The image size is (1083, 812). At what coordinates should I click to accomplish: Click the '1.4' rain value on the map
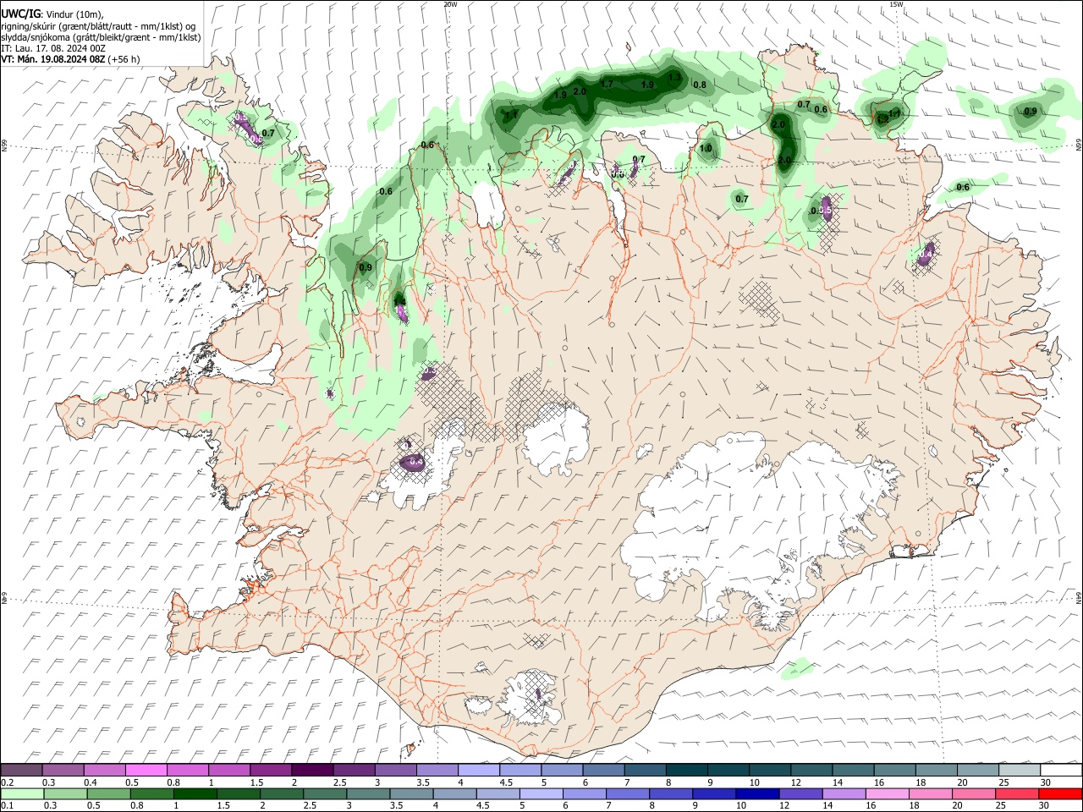coord(400,300)
